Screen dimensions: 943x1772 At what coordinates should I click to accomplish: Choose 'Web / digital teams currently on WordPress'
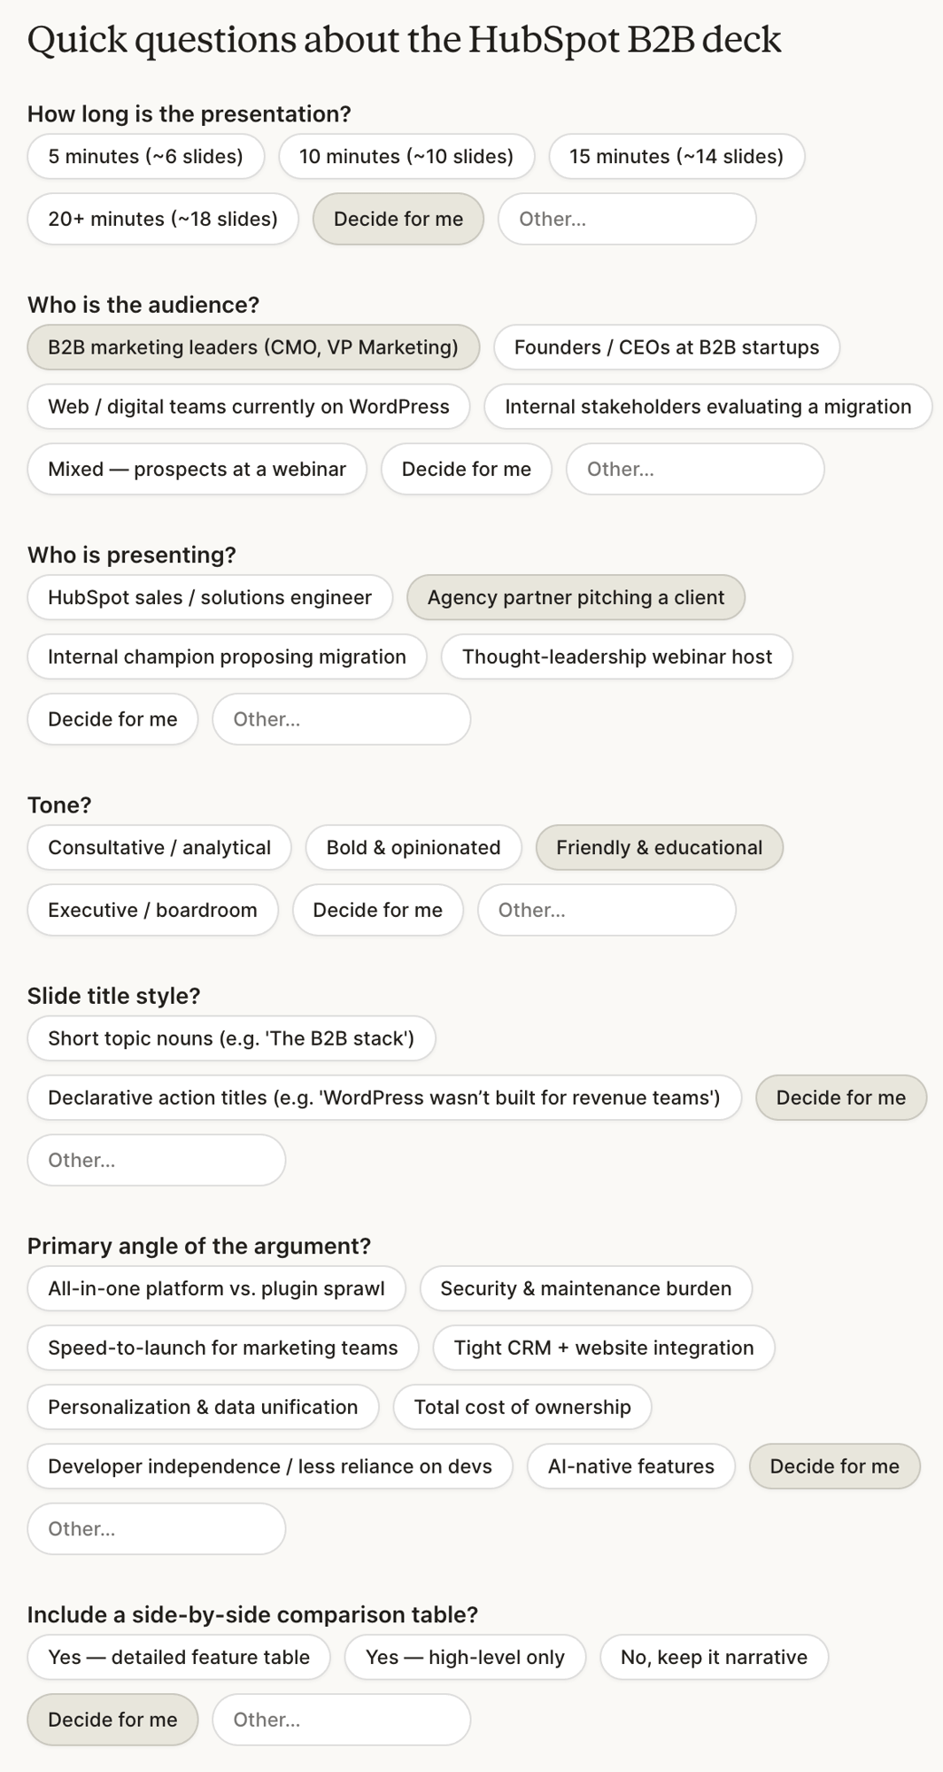(x=248, y=407)
